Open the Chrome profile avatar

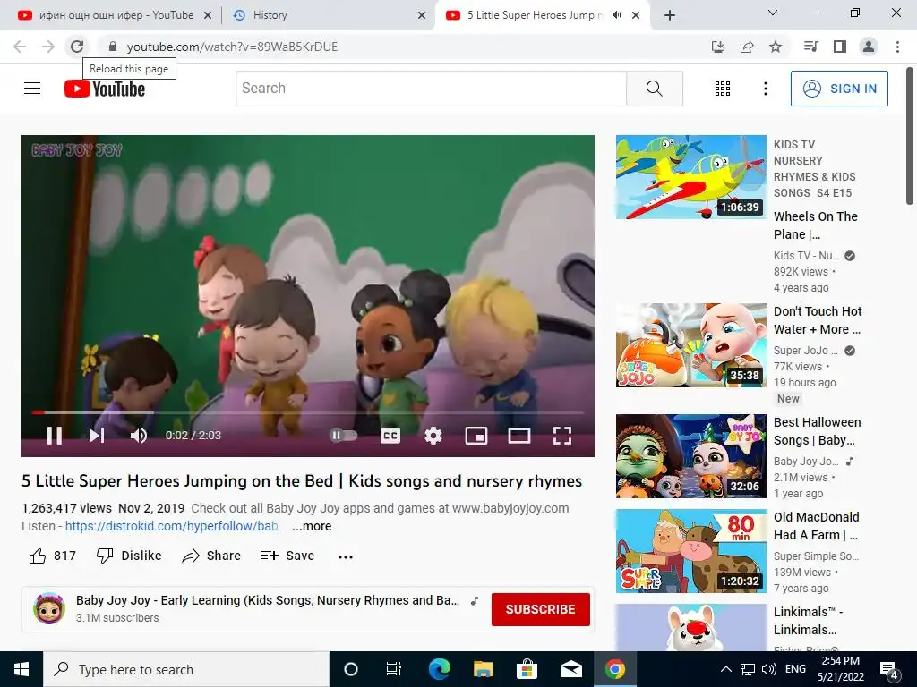click(x=869, y=47)
